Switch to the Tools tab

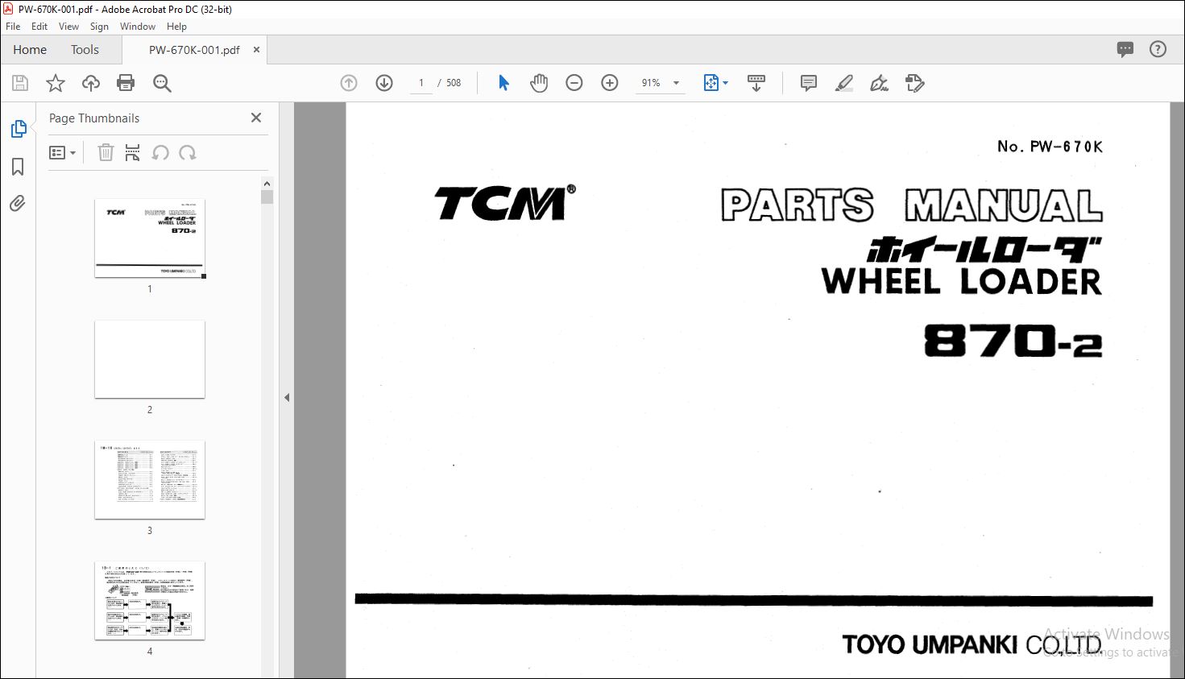tap(85, 49)
